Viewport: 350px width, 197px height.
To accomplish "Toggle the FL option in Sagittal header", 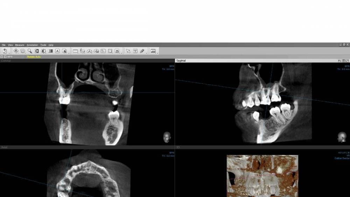I will coord(339,61).
